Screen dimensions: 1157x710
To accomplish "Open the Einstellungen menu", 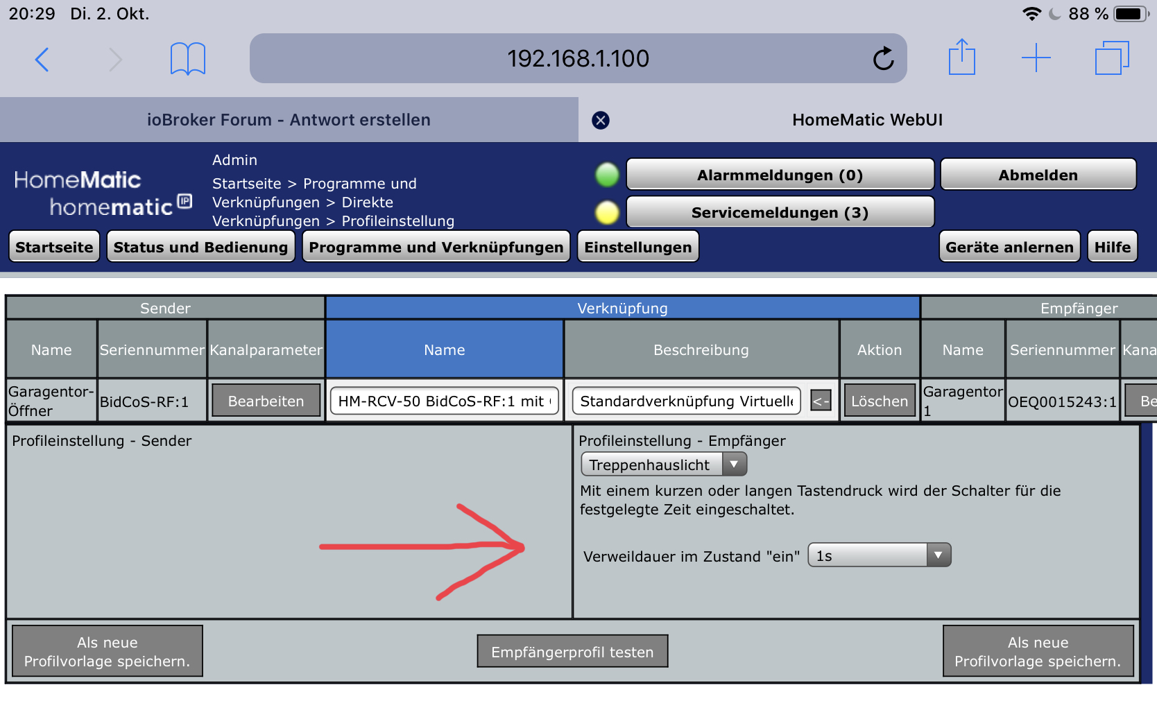I will pyautogui.click(x=637, y=247).
